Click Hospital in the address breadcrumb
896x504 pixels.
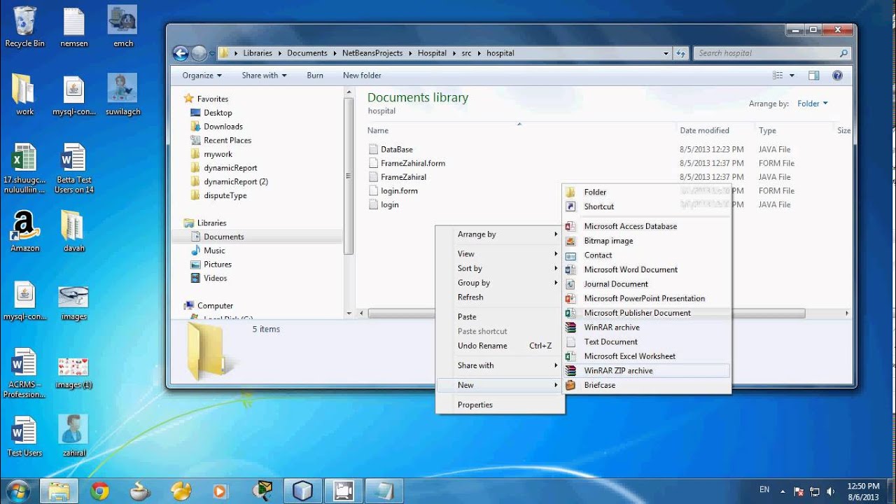click(432, 53)
